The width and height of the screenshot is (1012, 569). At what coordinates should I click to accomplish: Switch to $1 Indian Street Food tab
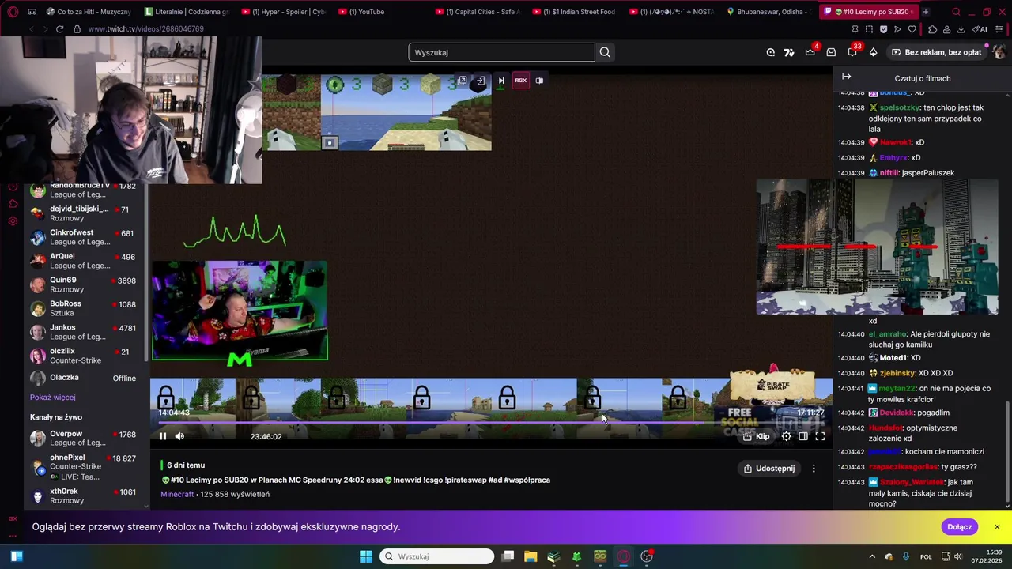point(574,12)
